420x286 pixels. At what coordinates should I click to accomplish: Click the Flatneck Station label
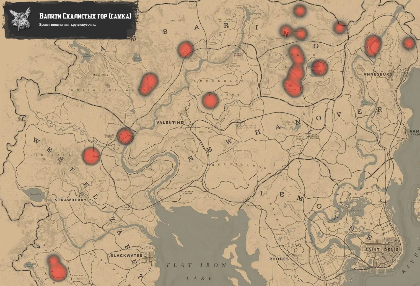pos(188,193)
